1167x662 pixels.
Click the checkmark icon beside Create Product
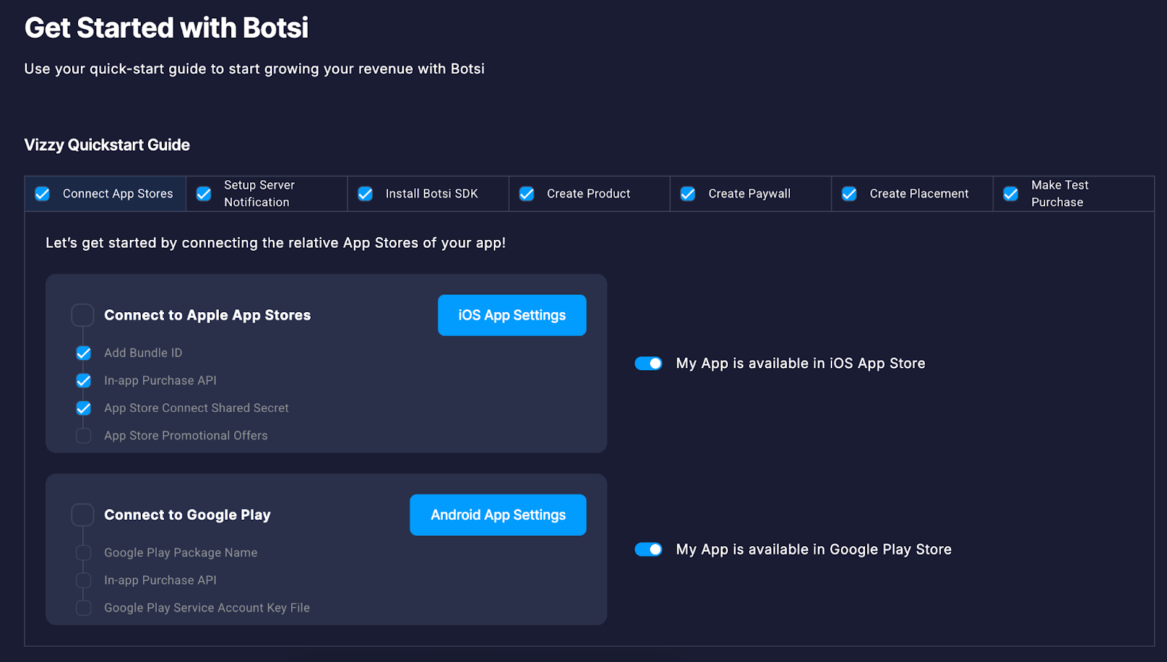(x=527, y=194)
